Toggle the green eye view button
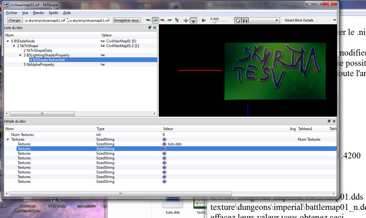Screen dimensions: 366x218 click(x=155, y=20)
